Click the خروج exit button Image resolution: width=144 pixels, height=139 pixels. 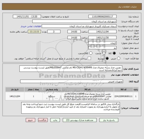(x=30, y=120)
